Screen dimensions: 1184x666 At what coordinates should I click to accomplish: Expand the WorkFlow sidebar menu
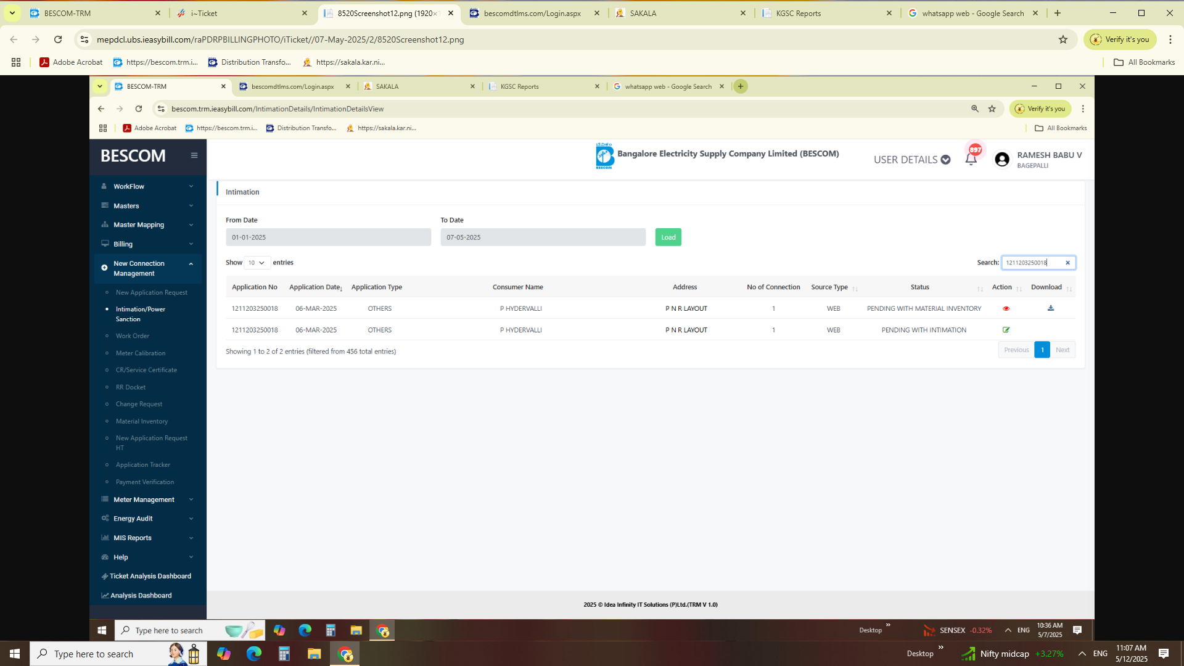pyautogui.click(x=147, y=186)
